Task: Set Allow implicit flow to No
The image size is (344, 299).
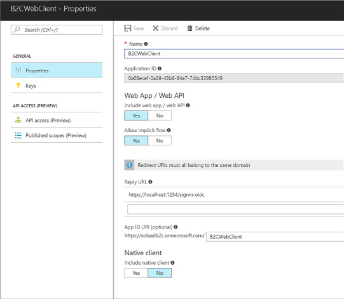Action: pos(160,140)
